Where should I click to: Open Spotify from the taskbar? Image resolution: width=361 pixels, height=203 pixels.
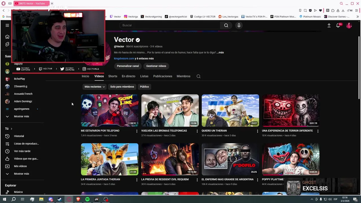point(87,199)
